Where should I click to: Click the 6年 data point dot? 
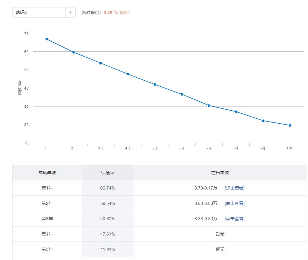[x=181, y=94]
